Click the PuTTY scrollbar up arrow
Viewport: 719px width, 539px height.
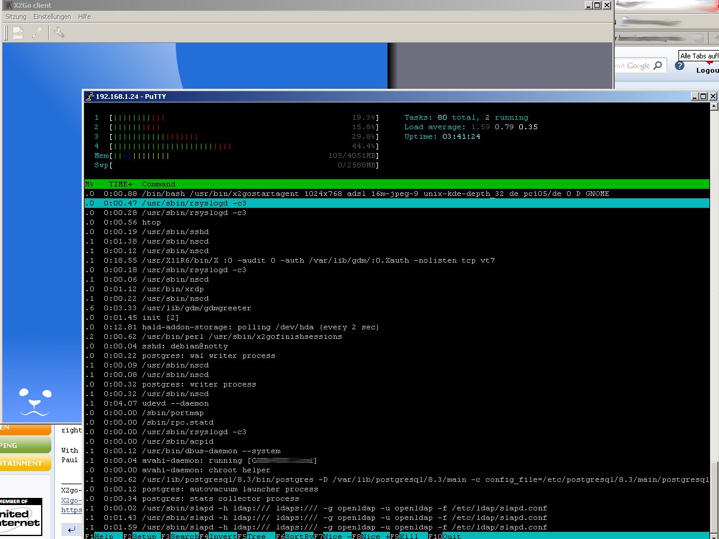[715, 108]
